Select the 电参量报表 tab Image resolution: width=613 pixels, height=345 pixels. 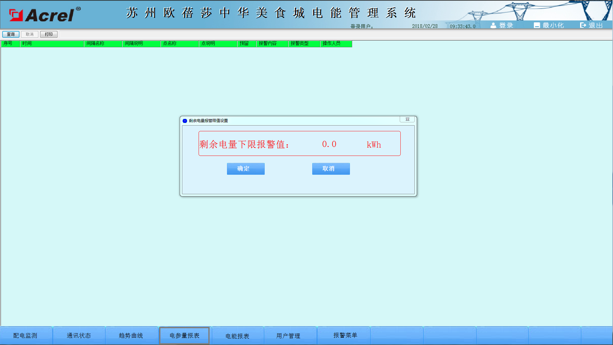184,335
